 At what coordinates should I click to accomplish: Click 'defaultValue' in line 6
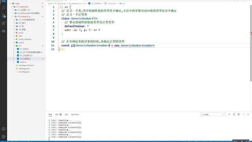[74, 26]
